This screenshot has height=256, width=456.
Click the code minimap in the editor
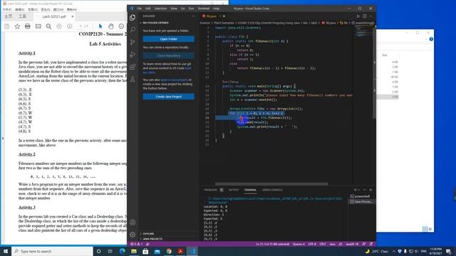tap(363, 32)
